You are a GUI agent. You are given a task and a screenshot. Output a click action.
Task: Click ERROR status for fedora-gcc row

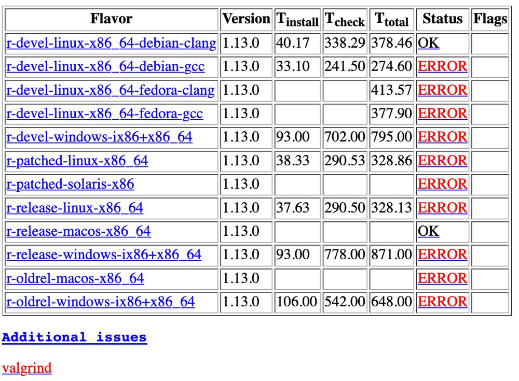(443, 114)
